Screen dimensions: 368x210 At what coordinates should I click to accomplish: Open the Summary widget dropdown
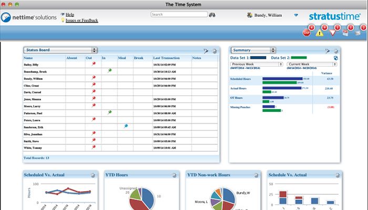(253, 50)
